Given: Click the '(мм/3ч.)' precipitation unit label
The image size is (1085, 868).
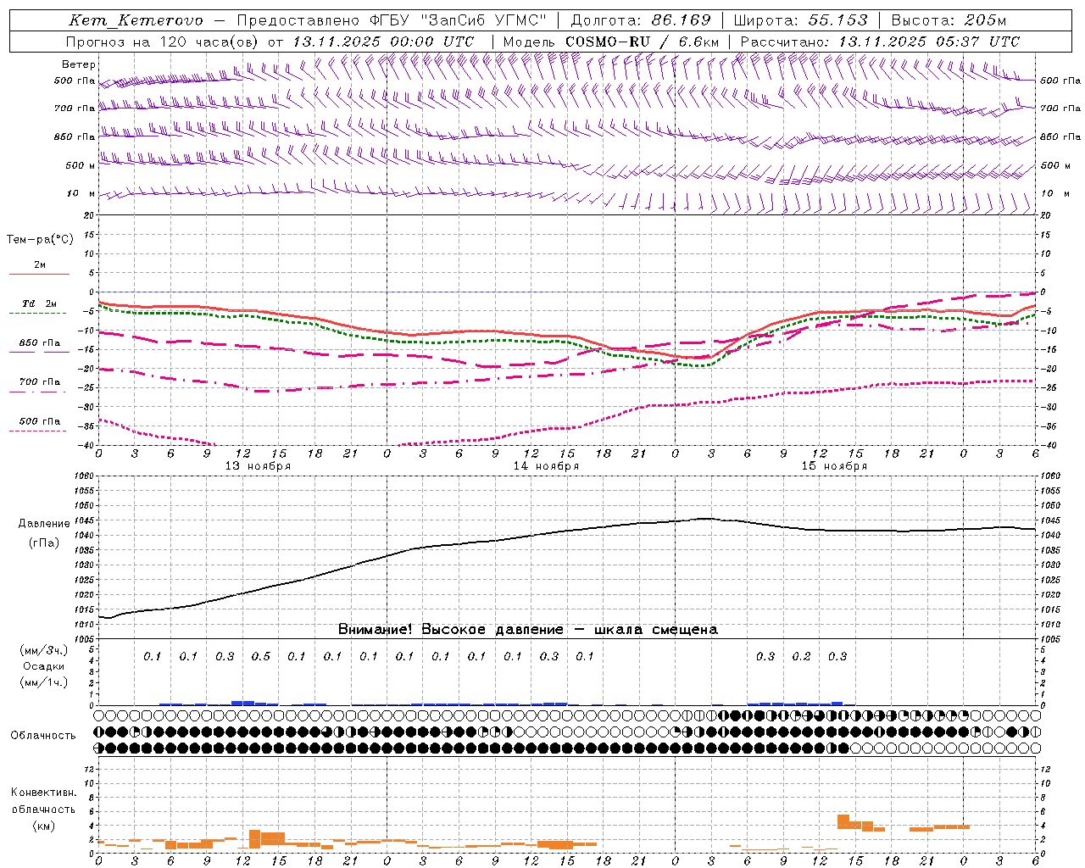Looking at the screenshot, I should coord(44,650).
